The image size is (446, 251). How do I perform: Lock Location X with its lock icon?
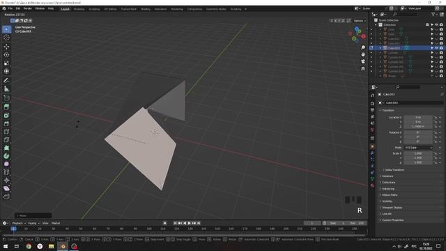tap(436, 117)
